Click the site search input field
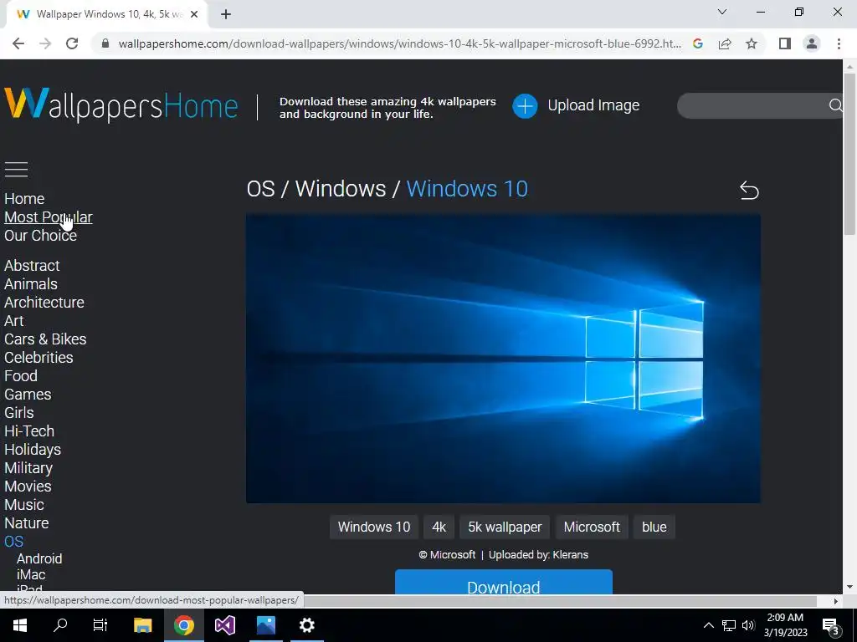 pos(754,106)
